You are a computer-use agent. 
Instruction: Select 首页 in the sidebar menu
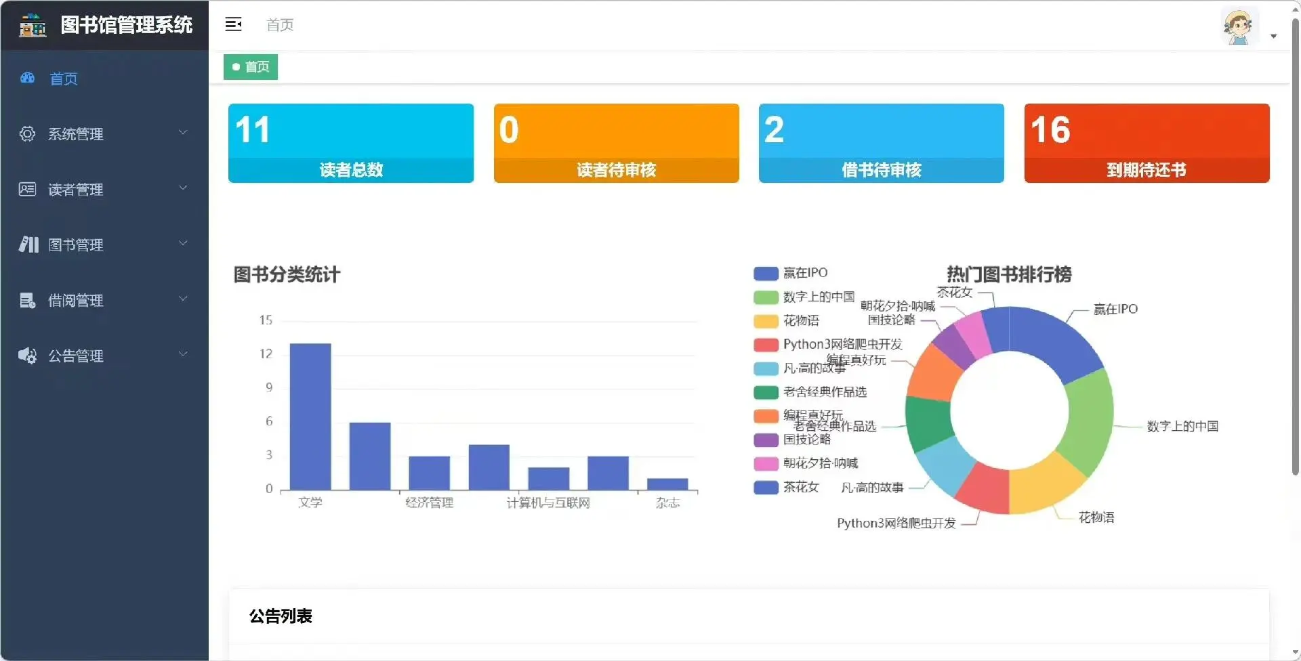pyautogui.click(x=64, y=79)
